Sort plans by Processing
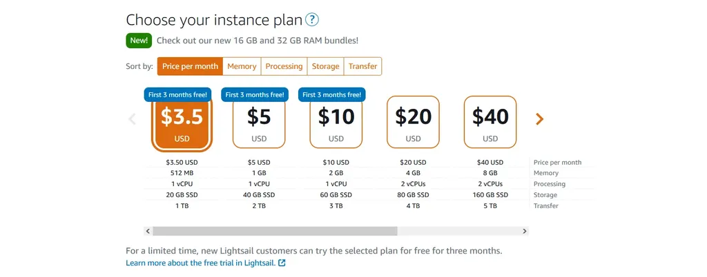Viewport: 707px width, 277px height. [284, 66]
